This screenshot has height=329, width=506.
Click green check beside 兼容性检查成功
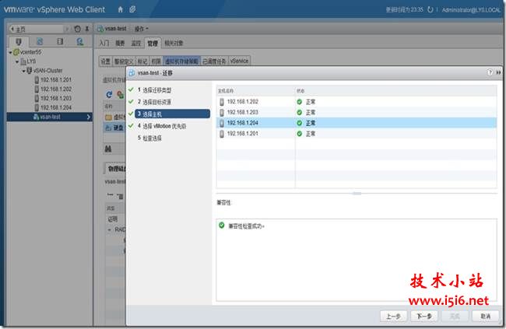(222, 225)
